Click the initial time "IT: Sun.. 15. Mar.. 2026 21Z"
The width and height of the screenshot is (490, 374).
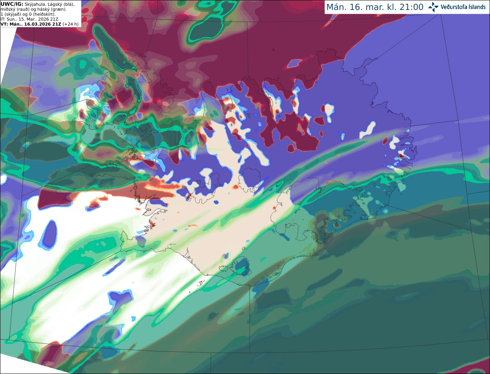point(29,19)
